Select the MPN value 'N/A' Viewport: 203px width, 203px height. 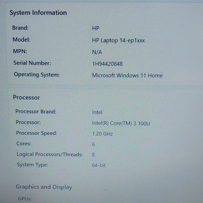[97, 52]
